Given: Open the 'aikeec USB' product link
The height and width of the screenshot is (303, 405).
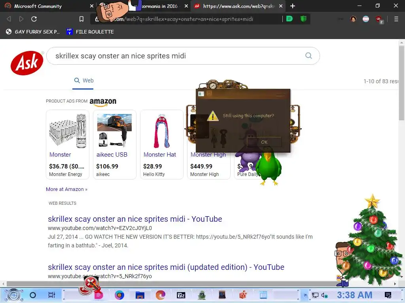Looking at the screenshot, I should [112, 154].
